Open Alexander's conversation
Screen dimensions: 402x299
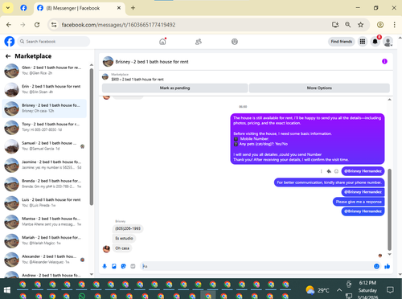pos(44,260)
